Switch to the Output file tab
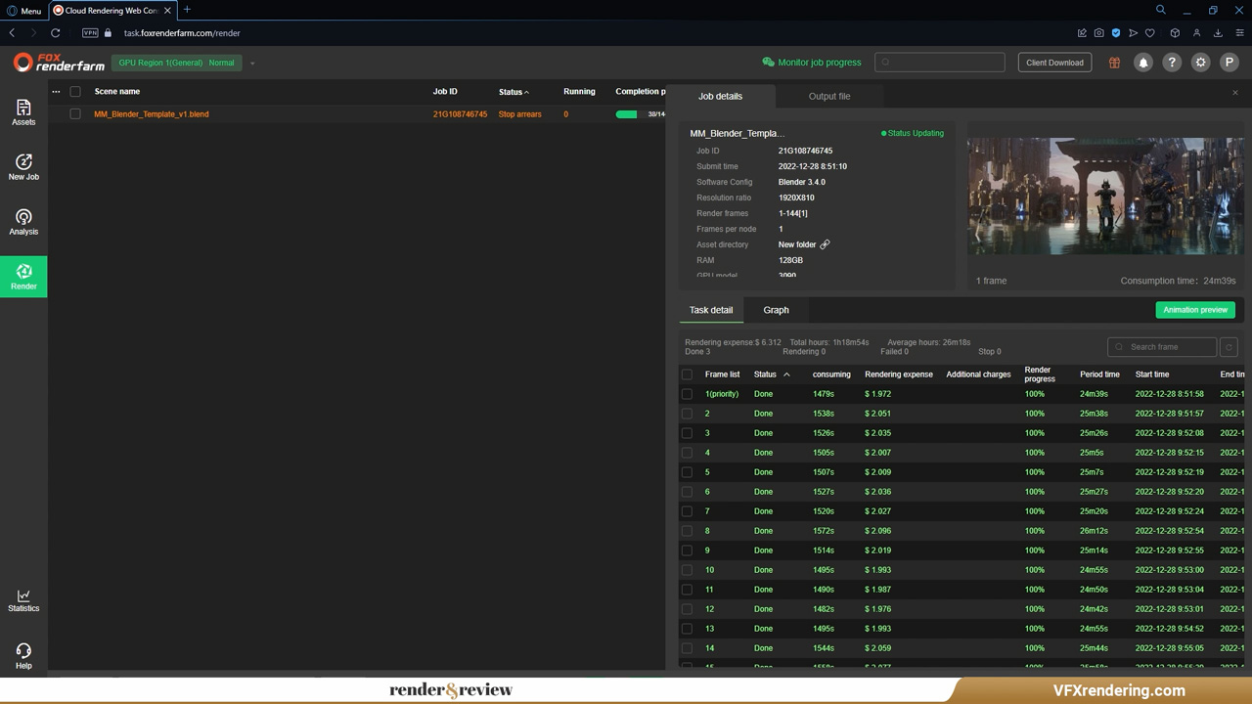This screenshot has width=1252, height=704. [x=828, y=96]
